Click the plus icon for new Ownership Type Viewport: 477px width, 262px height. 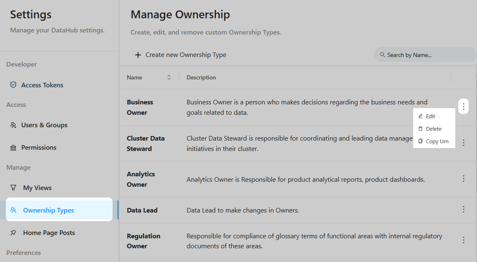pyautogui.click(x=138, y=55)
